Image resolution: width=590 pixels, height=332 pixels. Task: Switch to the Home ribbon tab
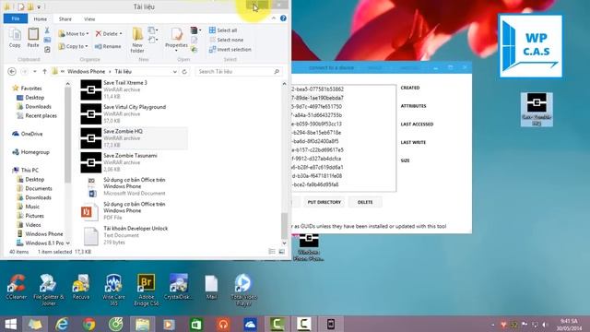click(41, 18)
